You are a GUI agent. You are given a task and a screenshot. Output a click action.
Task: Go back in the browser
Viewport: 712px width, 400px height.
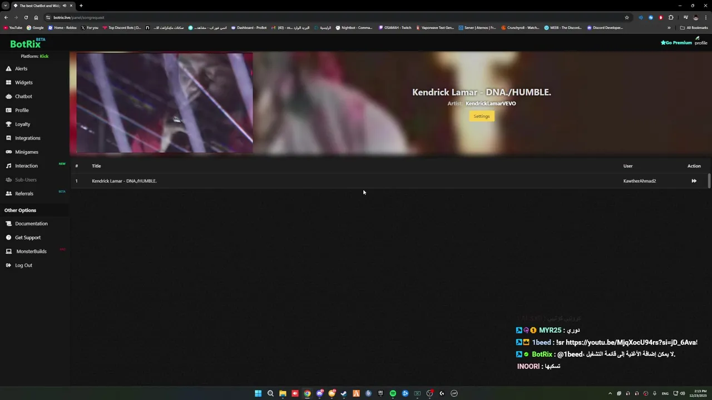6,17
